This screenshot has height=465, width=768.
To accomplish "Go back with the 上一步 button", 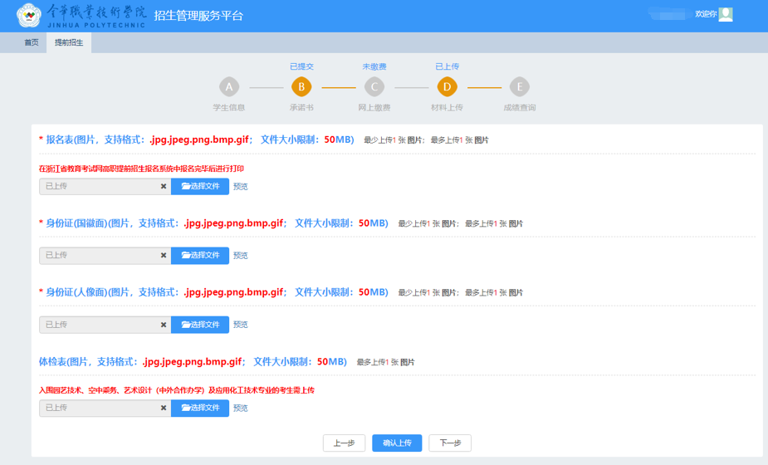I will (x=344, y=443).
